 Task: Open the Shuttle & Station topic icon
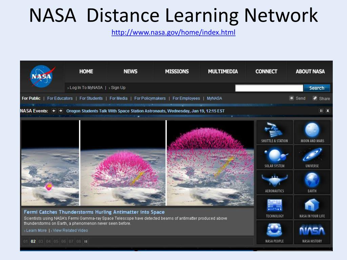coord(274,132)
